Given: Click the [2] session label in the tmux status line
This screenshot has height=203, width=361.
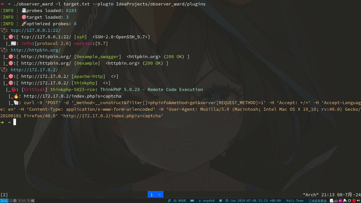Looking at the screenshot, I should pyautogui.click(x=4, y=195).
